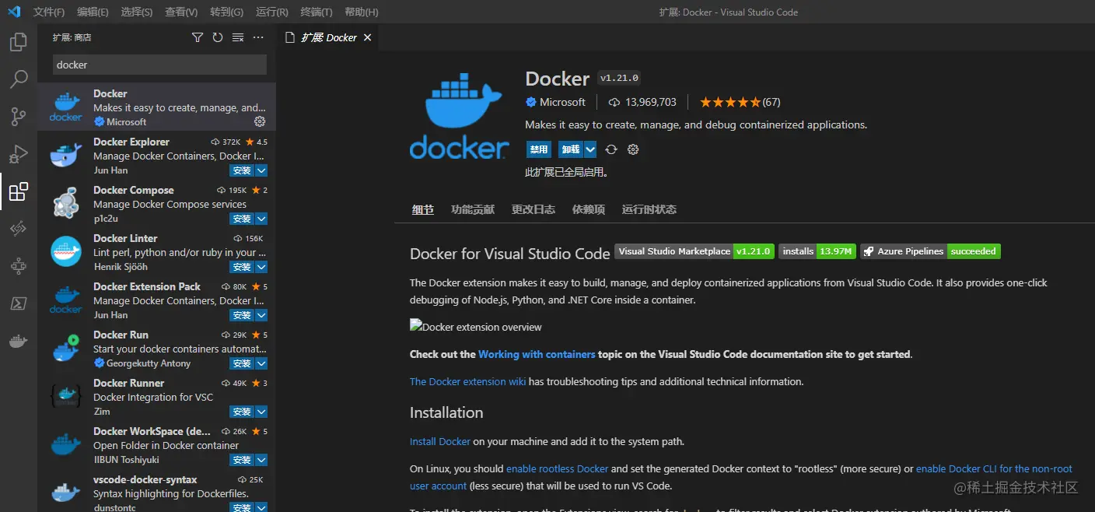This screenshot has height=512, width=1095.
Task: Click the installs 13.97M badge
Action: pos(817,251)
